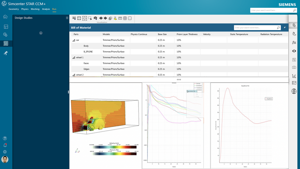300x169 pixels.
Task: Click the circular target icon in right sidebar
Action: click(294, 91)
